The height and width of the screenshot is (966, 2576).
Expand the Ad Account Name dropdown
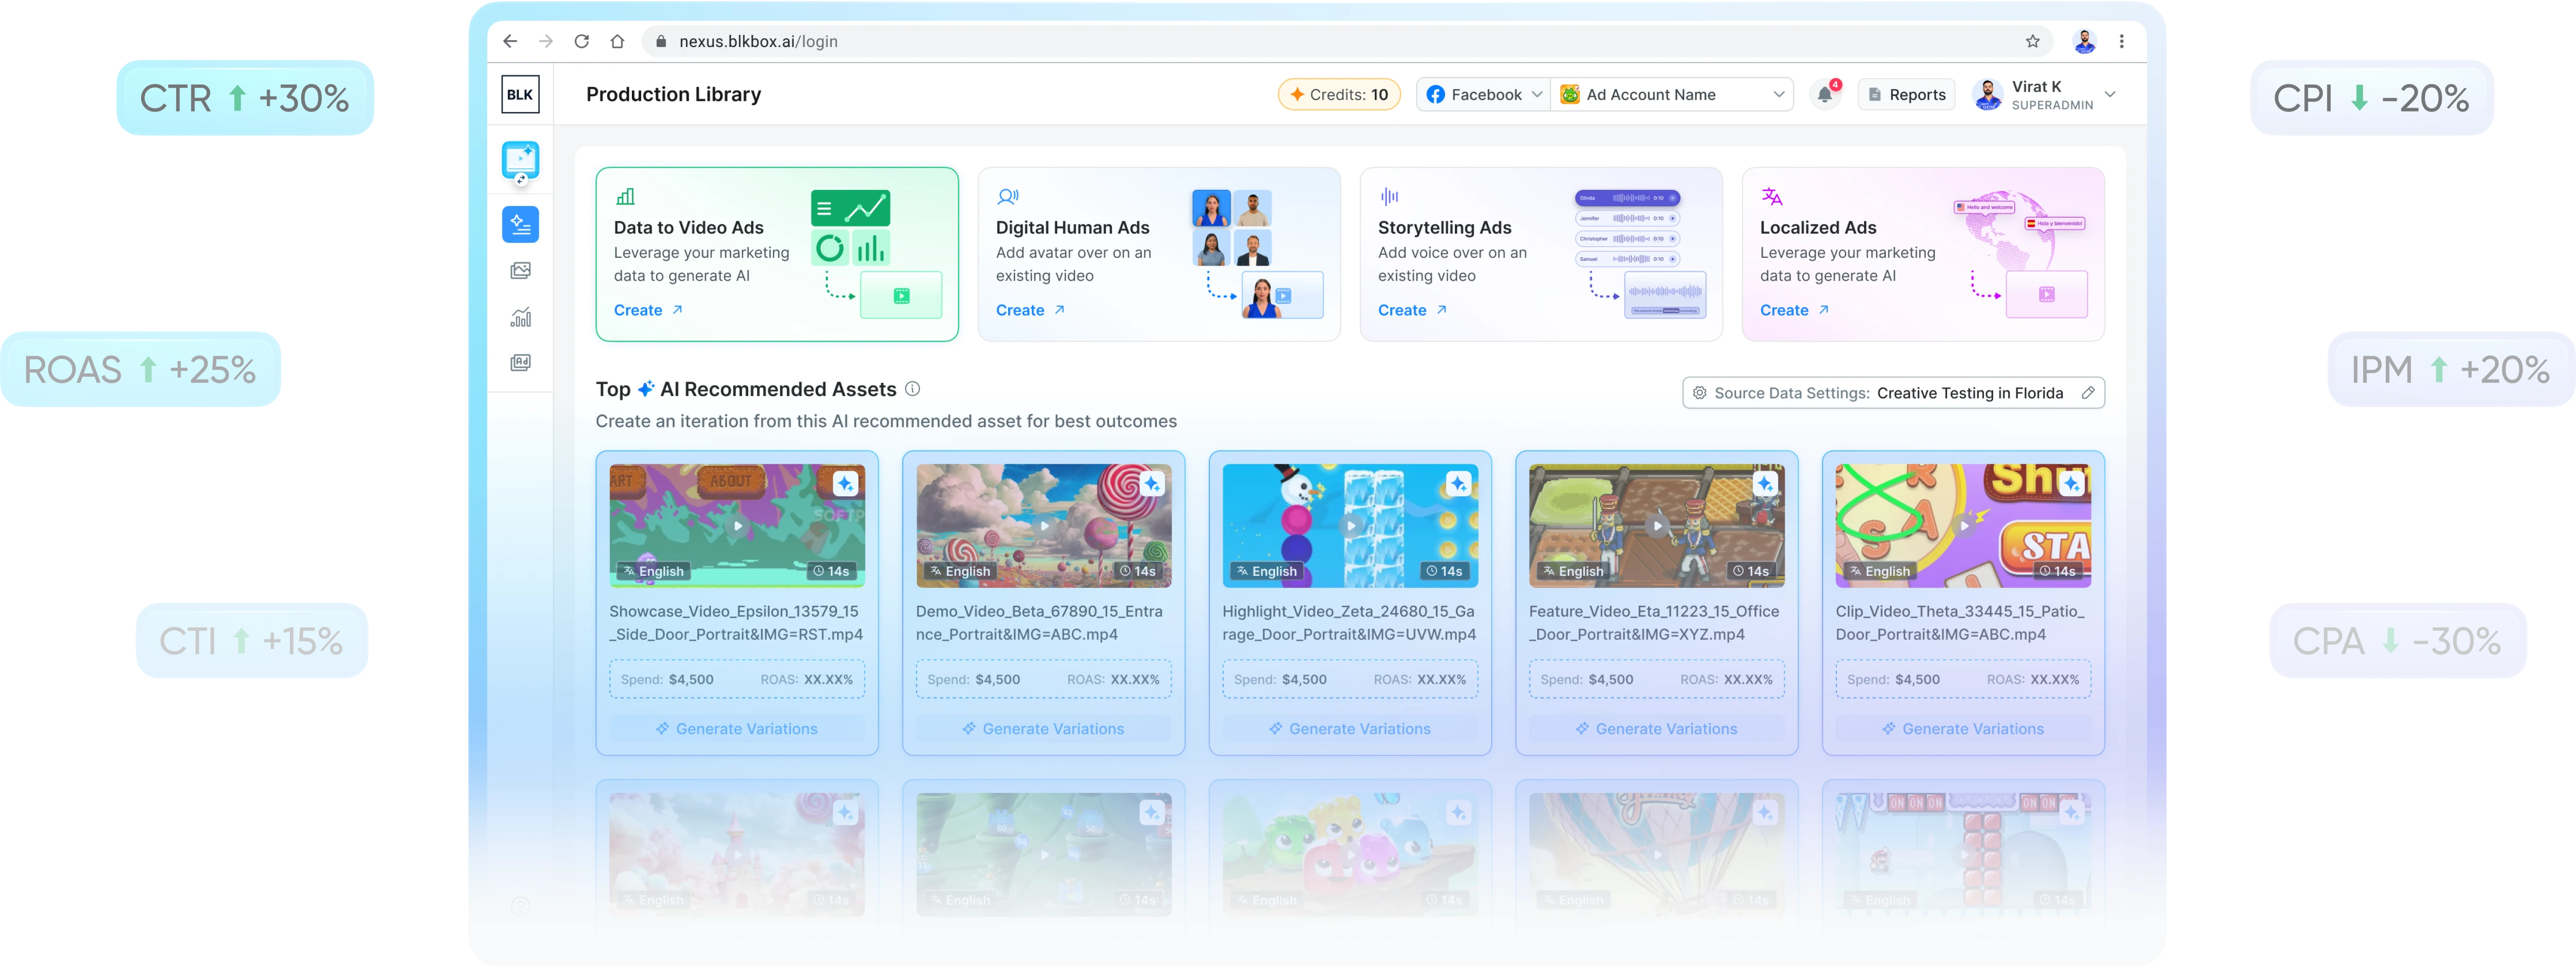point(1672,94)
